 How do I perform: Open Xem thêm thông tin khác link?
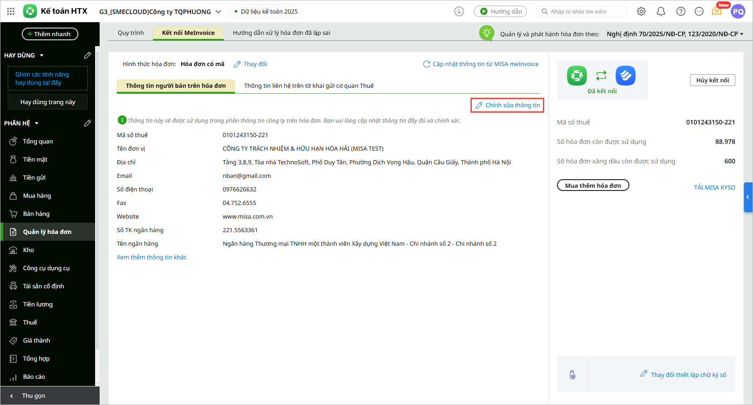[x=152, y=257]
